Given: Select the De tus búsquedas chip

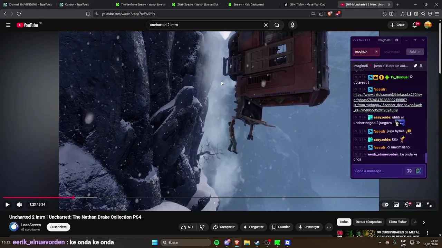Looking at the screenshot, I should tap(368, 222).
